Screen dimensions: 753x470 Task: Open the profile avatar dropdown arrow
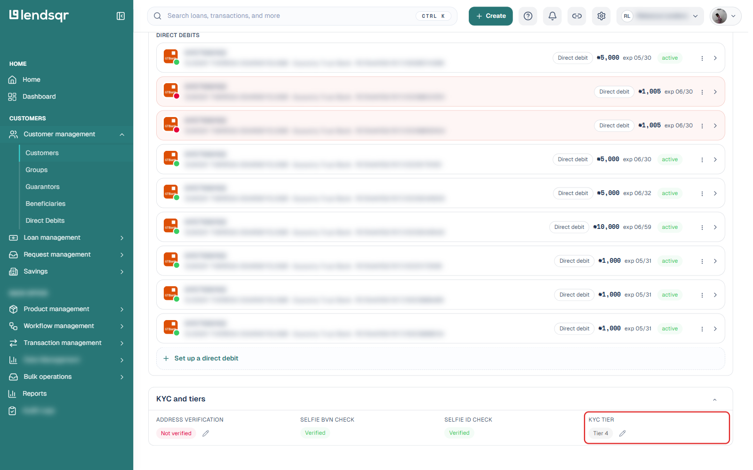click(733, 16)
